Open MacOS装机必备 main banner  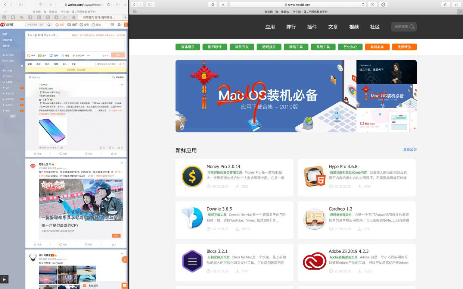pos(266,96)
